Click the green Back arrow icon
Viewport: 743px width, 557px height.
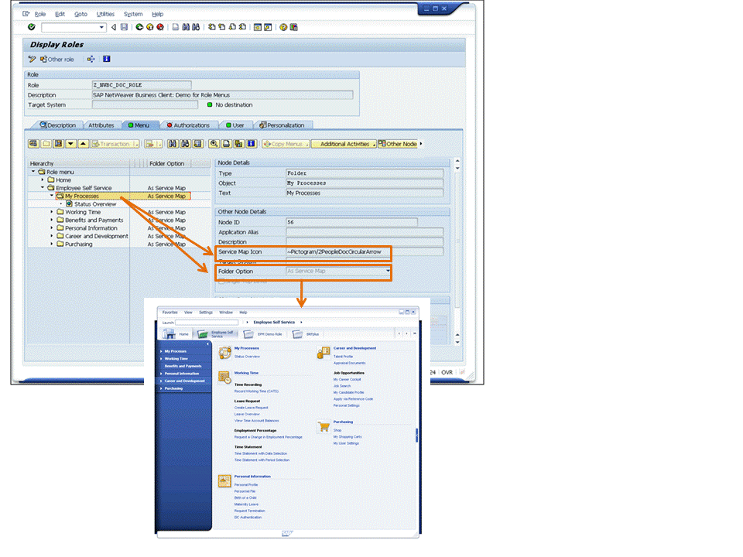pyautogui.click(x=139, y=27)
